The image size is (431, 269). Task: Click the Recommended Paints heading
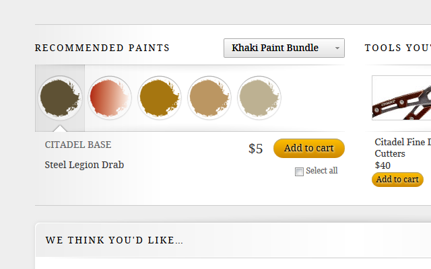click(102, 48)
